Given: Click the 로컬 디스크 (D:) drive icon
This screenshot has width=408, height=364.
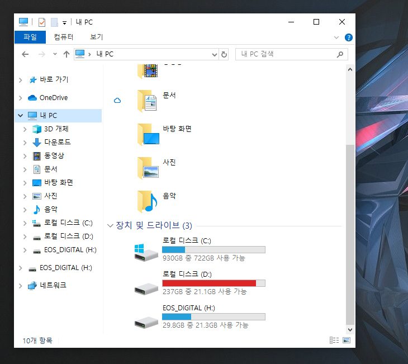Looking at the screenshot, I should point(146,289).
